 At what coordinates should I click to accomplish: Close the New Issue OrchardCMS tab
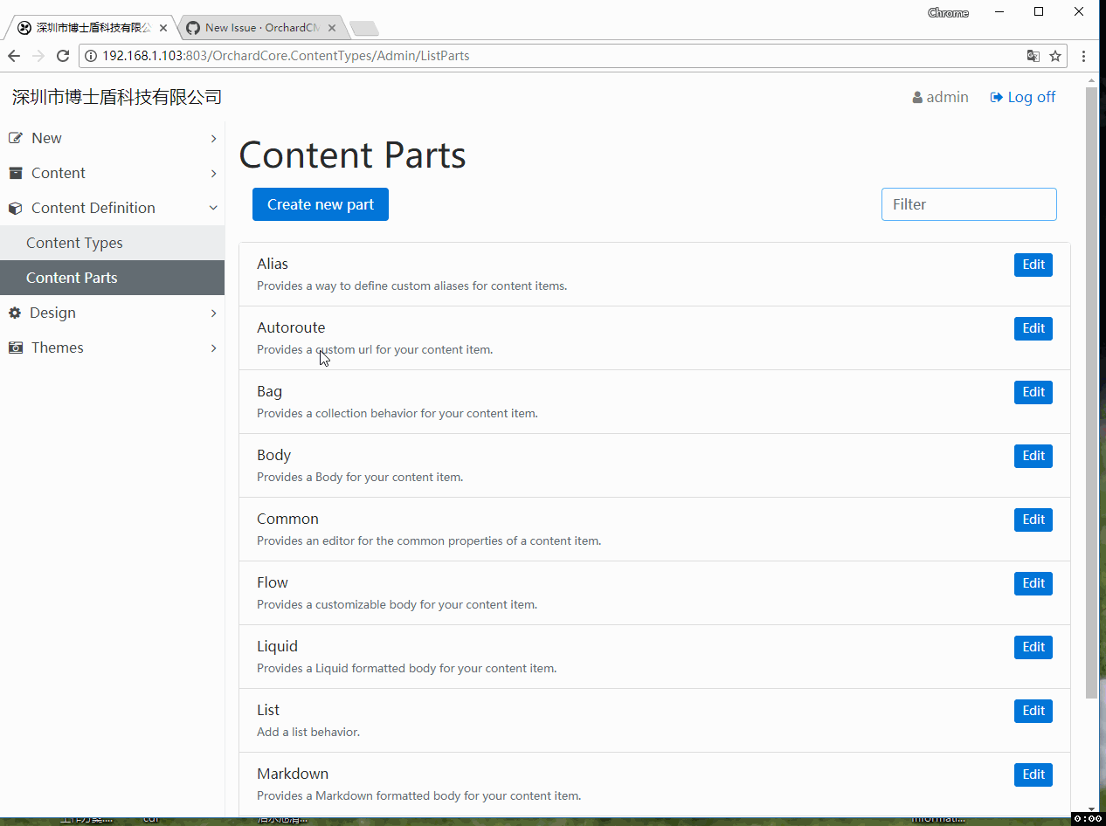[334, 28]
